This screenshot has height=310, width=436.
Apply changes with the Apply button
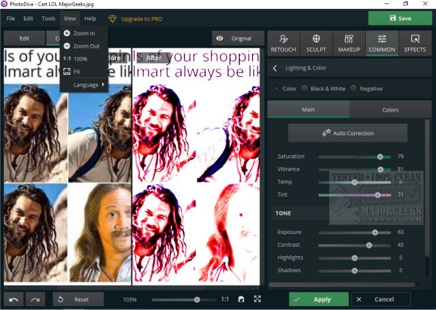(x=318, y=299)
